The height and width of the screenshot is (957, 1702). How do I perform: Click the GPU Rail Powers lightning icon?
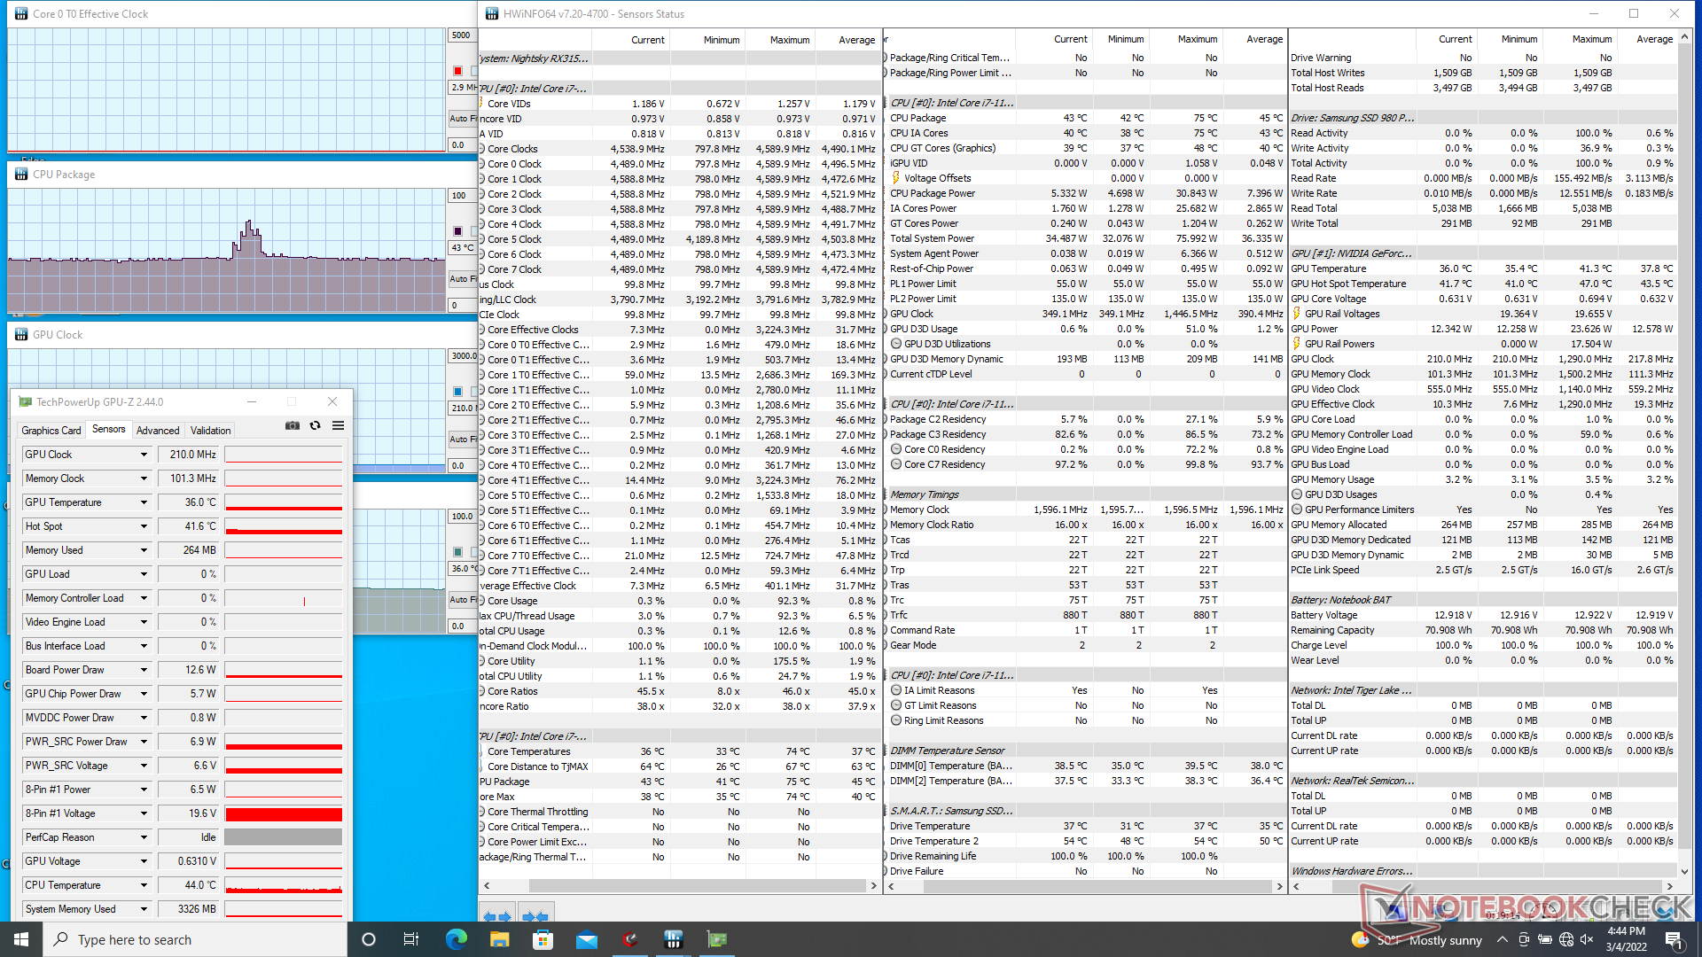(x=1297, y=344)
